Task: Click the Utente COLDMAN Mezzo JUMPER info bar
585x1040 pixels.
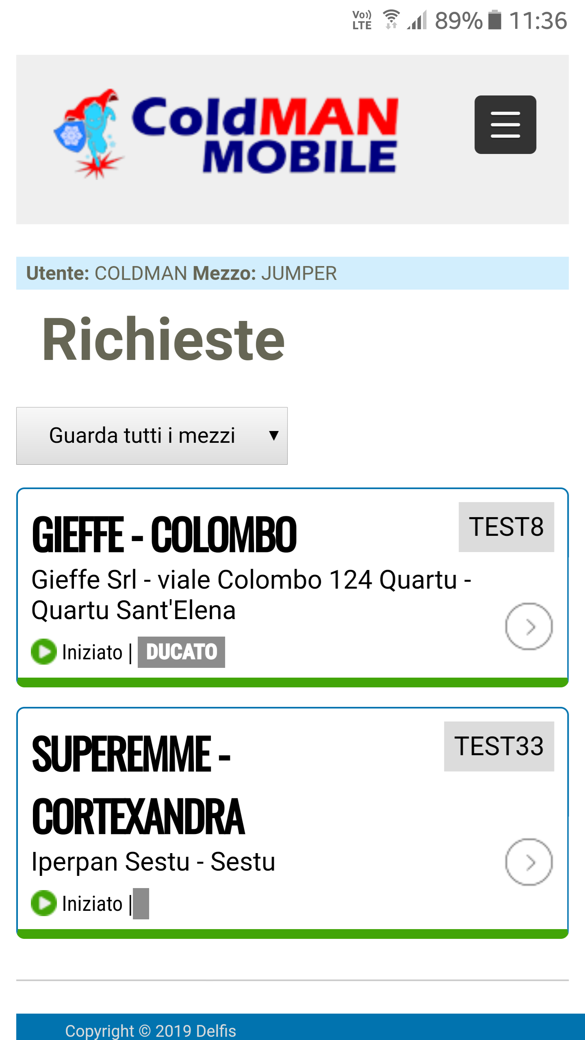Action: [292, 273]
